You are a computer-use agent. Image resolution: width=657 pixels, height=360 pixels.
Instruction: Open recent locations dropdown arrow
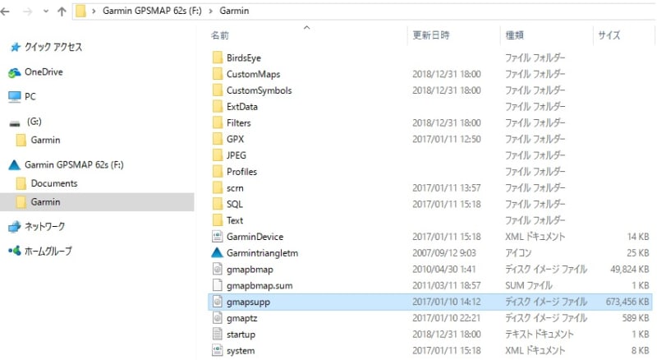coord(46,12)
